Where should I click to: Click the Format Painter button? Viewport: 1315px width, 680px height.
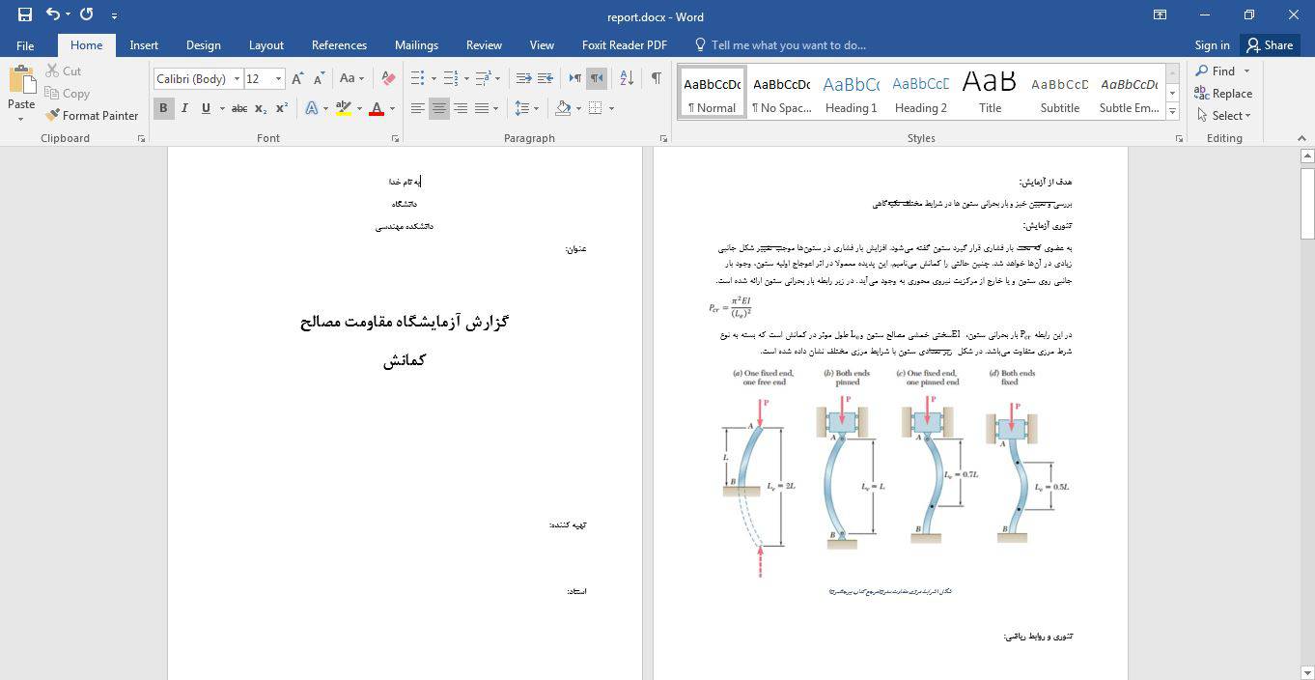pyautogui.click(x=92, y=115)
